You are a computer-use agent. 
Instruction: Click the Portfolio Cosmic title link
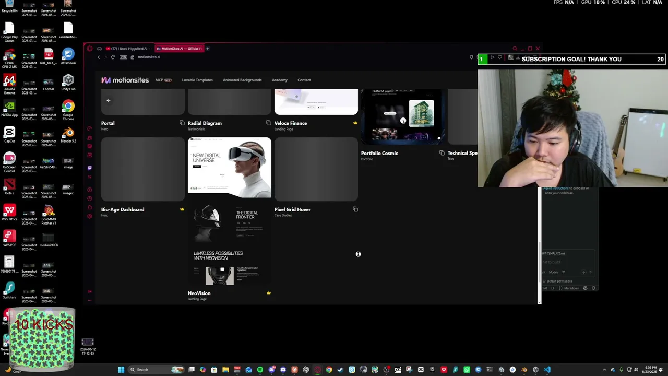coord(379,153)
